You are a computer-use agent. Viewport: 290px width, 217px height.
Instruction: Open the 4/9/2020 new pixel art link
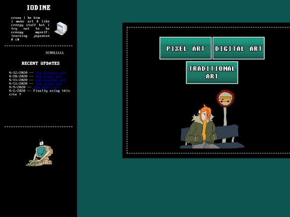(x=47, y=87)
